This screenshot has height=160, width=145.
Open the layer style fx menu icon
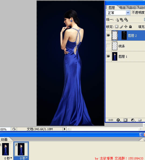click(118, 120)
